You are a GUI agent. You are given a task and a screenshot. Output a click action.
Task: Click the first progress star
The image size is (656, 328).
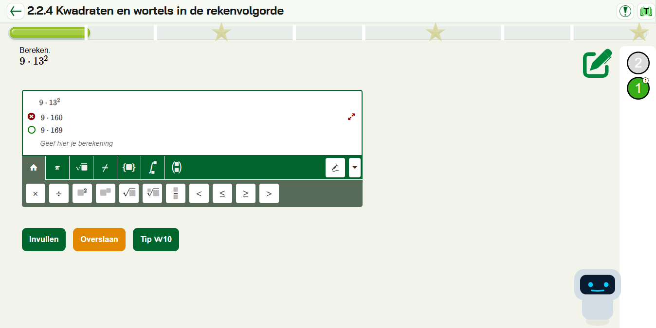point(221,32)
